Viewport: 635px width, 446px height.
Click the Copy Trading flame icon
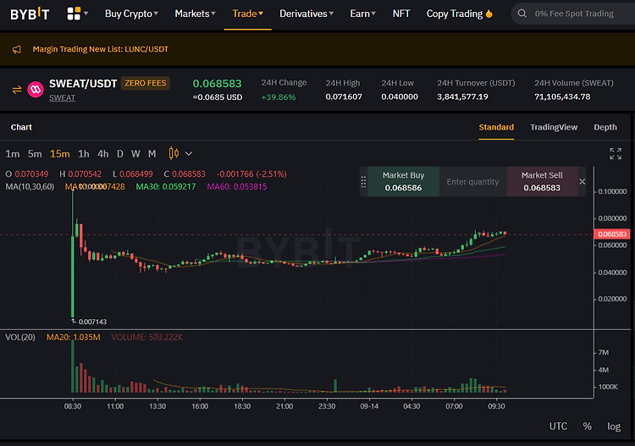(x=489, y=14)
